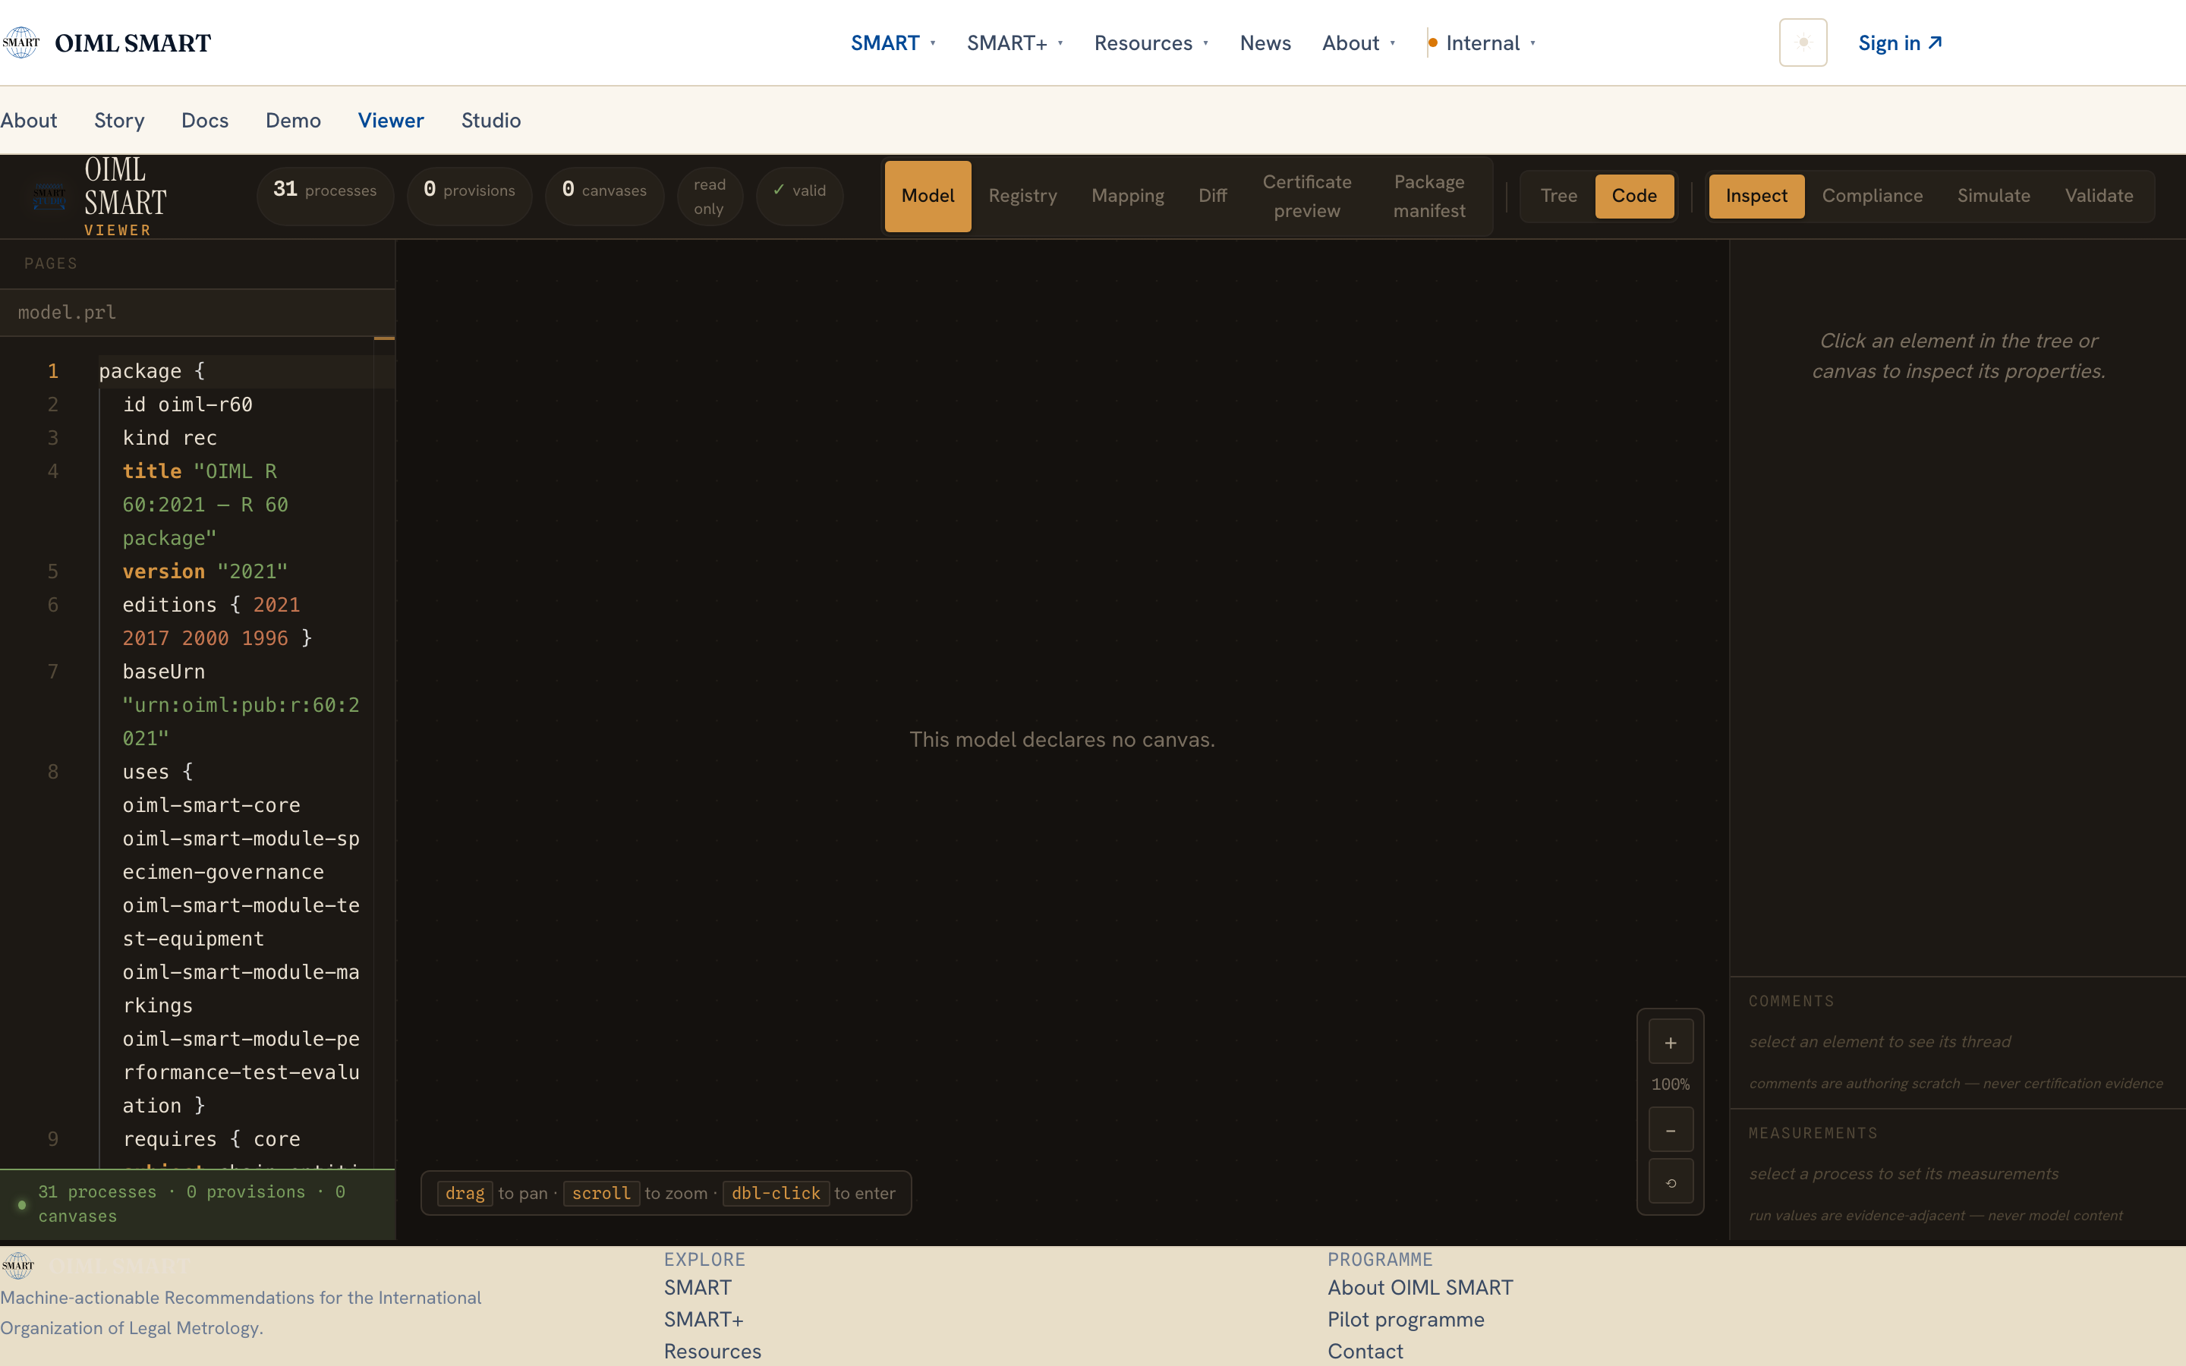Screen dimensions: 2186x1366
Task: Select the Inspect panel mode
Action: click(x=1756, y=196)
